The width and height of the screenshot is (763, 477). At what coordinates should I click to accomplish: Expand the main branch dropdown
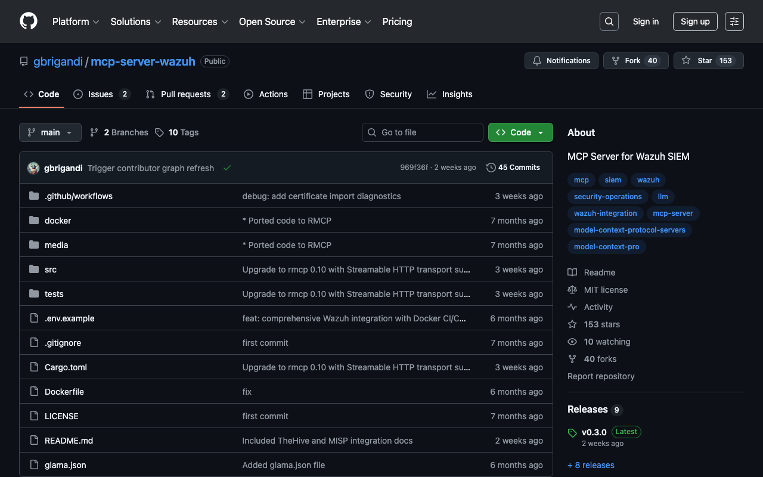point(50,132)
